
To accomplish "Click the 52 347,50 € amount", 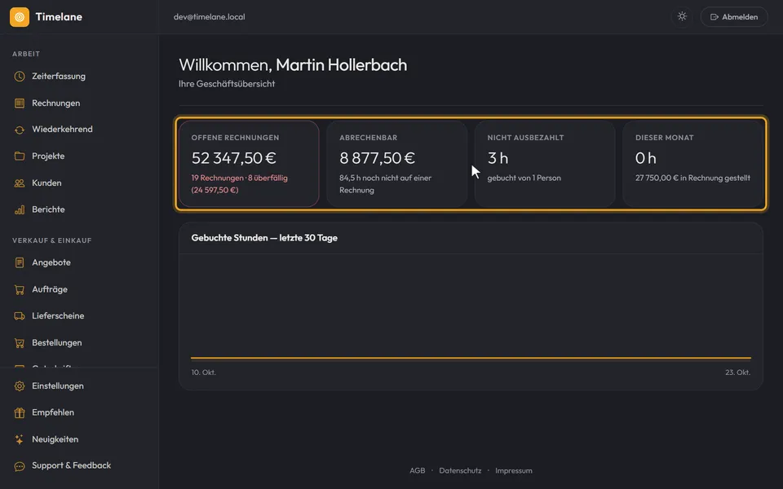I will point(234,158).
